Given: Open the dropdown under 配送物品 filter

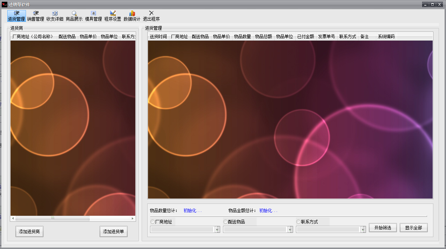Looking at the screenshot, I should click(290, 229).
